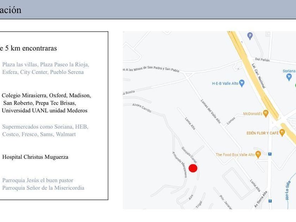296x222 pixels.
Task: Click the 'Parroquia Jesús el buen pastor' line
Action: coord(38,180)
